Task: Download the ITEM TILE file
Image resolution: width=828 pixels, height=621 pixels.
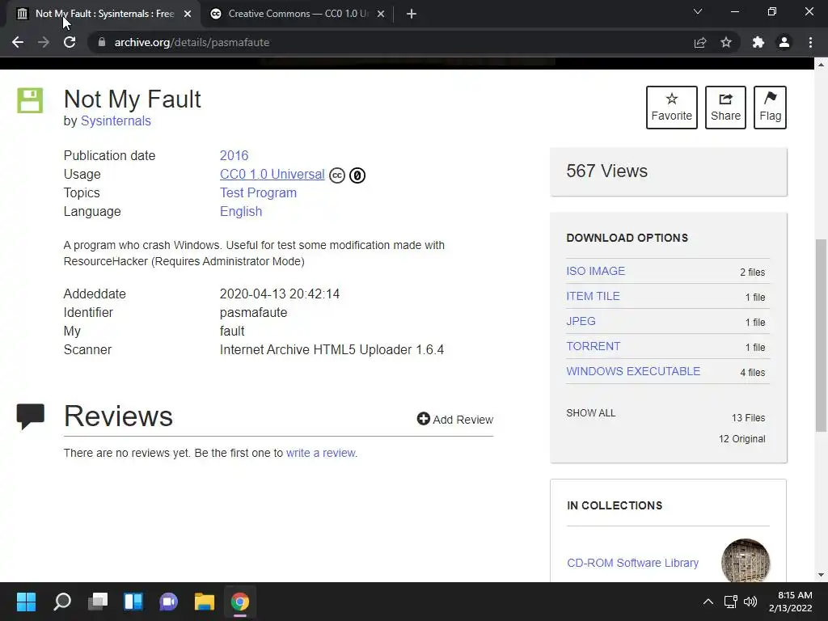Action: coord(593,296)
